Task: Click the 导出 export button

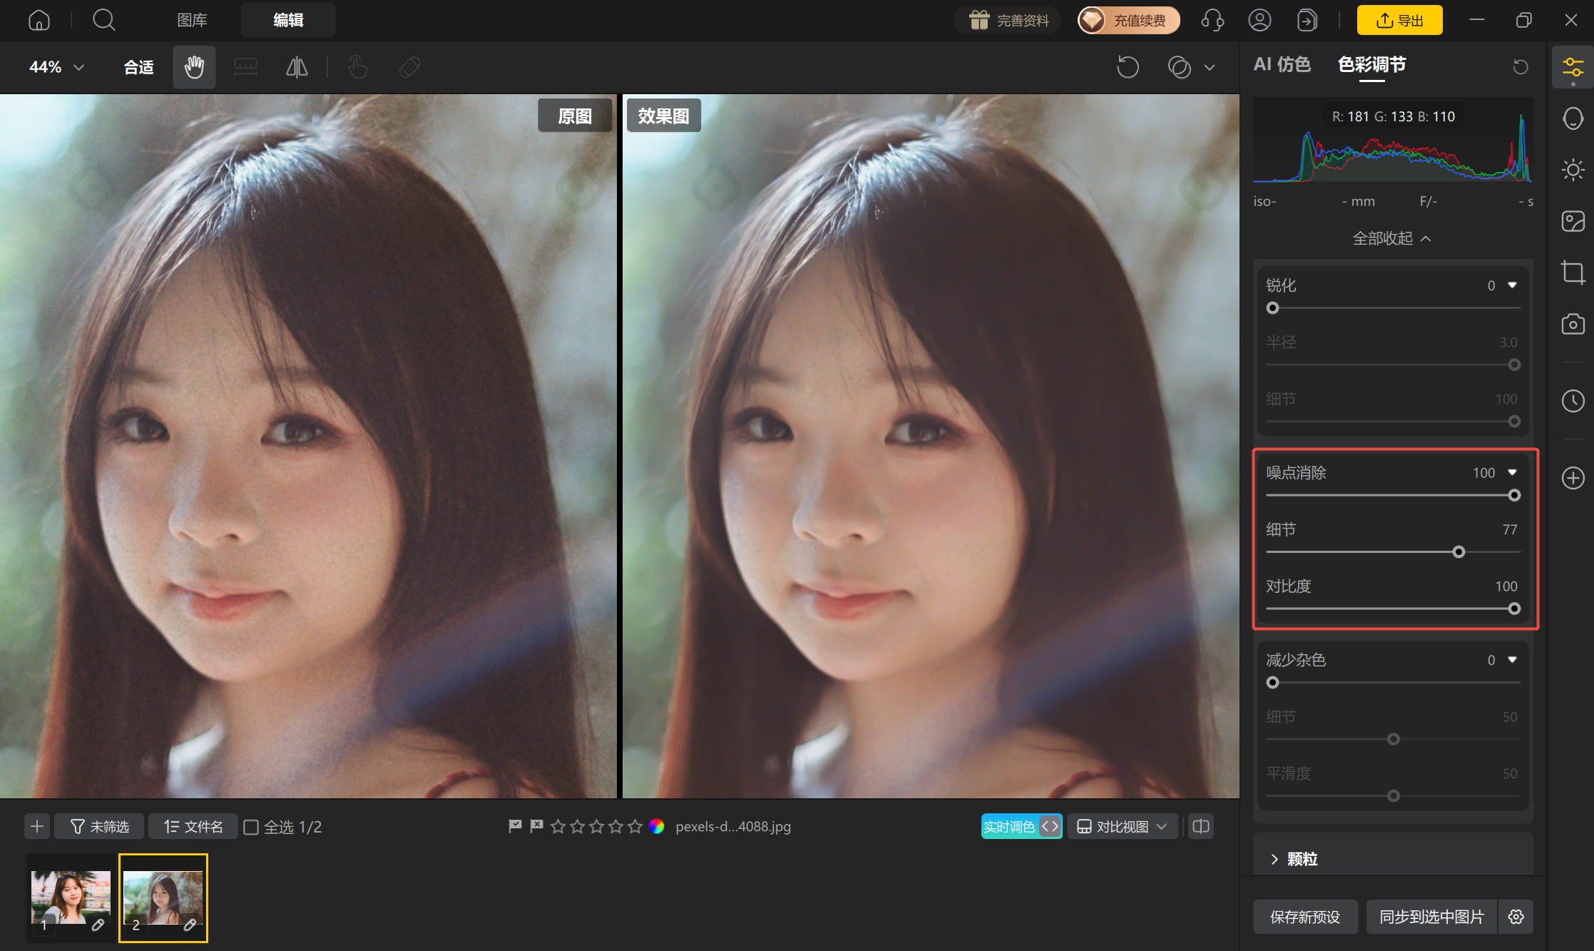Action: click(1399, 20)
